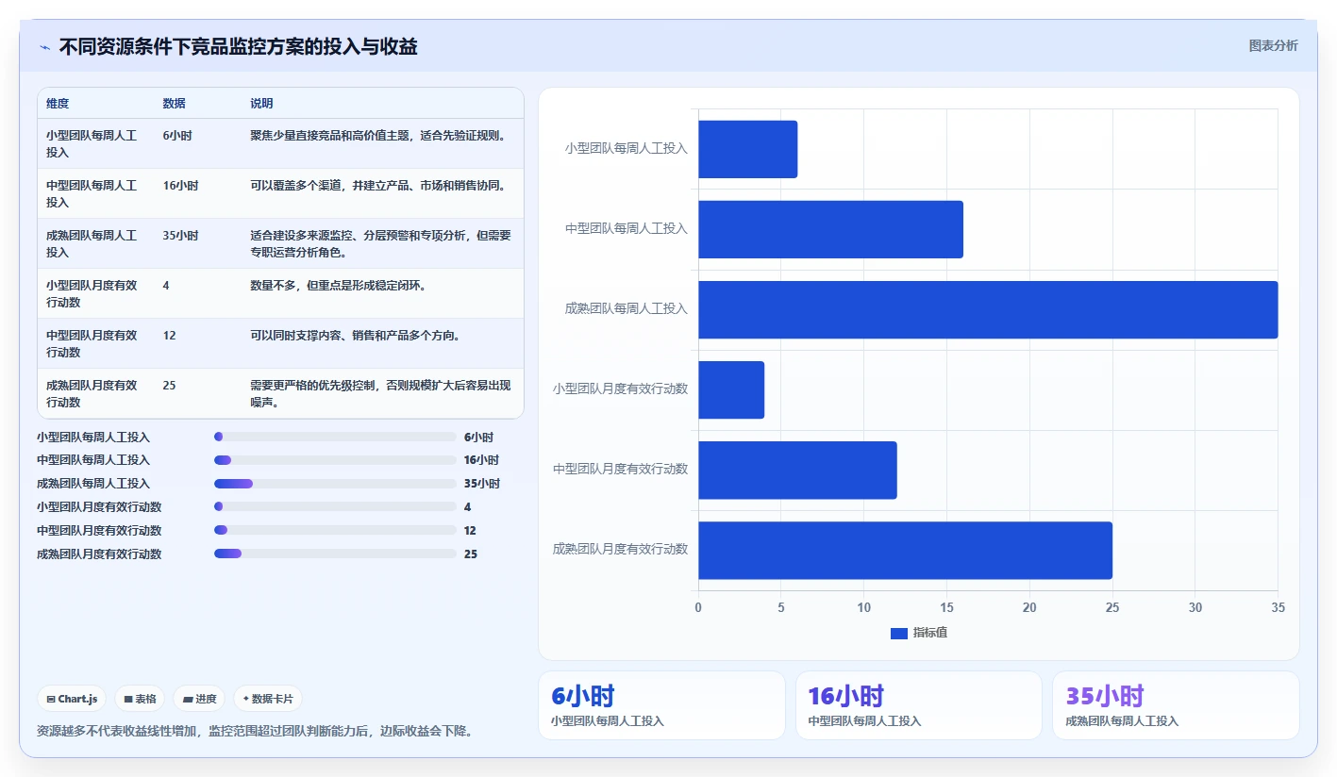Click table cell 6小时 in 小型团队 row
The width and height of the screenshot is (1337, 777).
(177, 136)
